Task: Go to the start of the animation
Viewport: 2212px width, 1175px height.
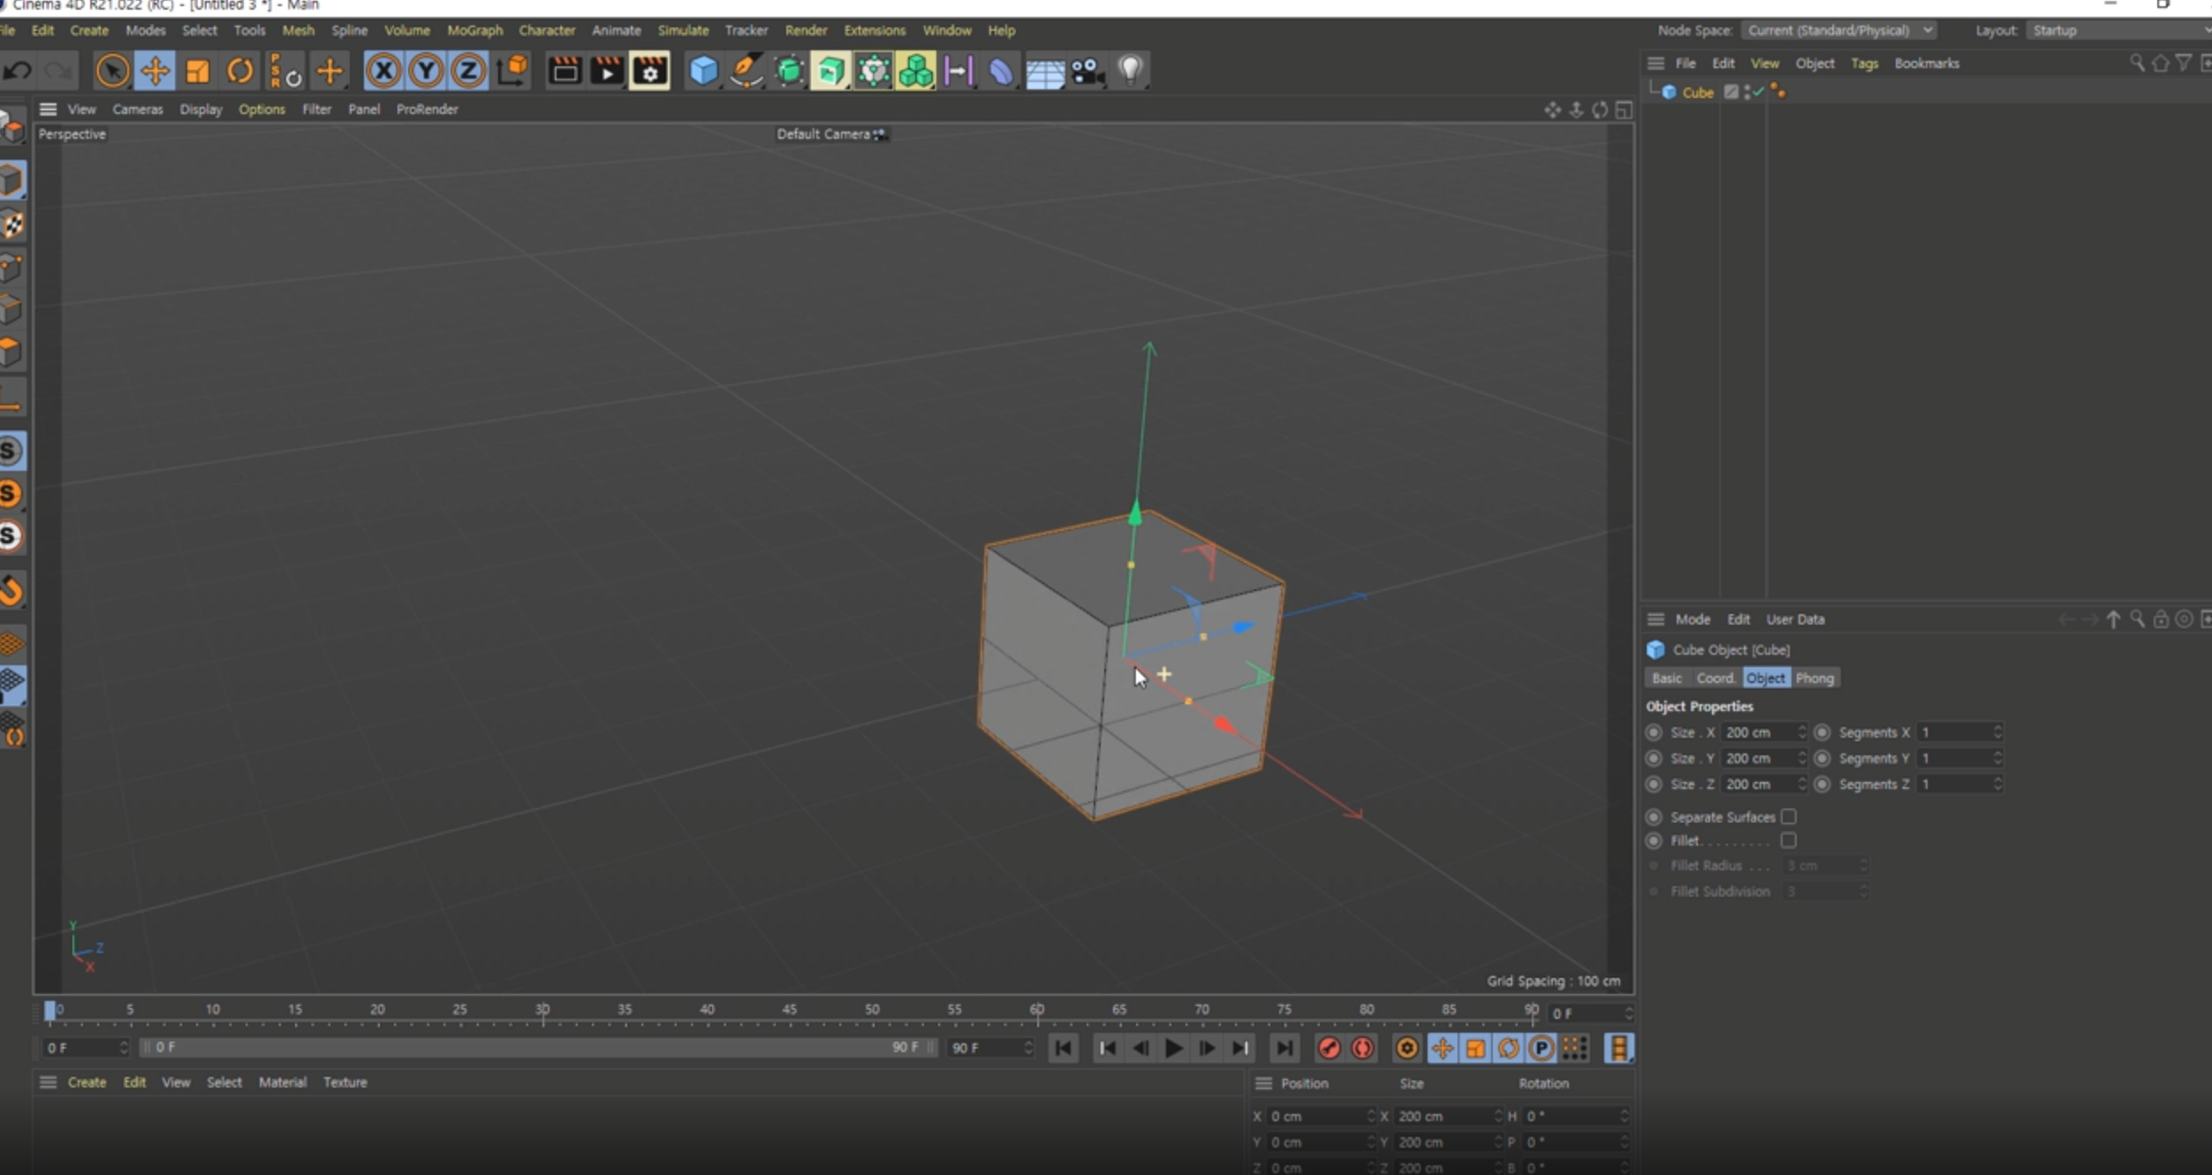Action: [x=1064, y=1049]
